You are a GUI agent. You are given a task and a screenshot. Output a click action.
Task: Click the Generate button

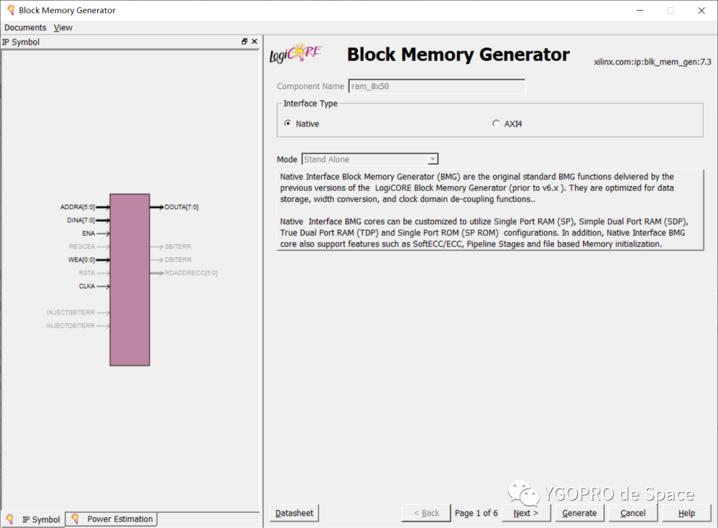tap(579, 513)
